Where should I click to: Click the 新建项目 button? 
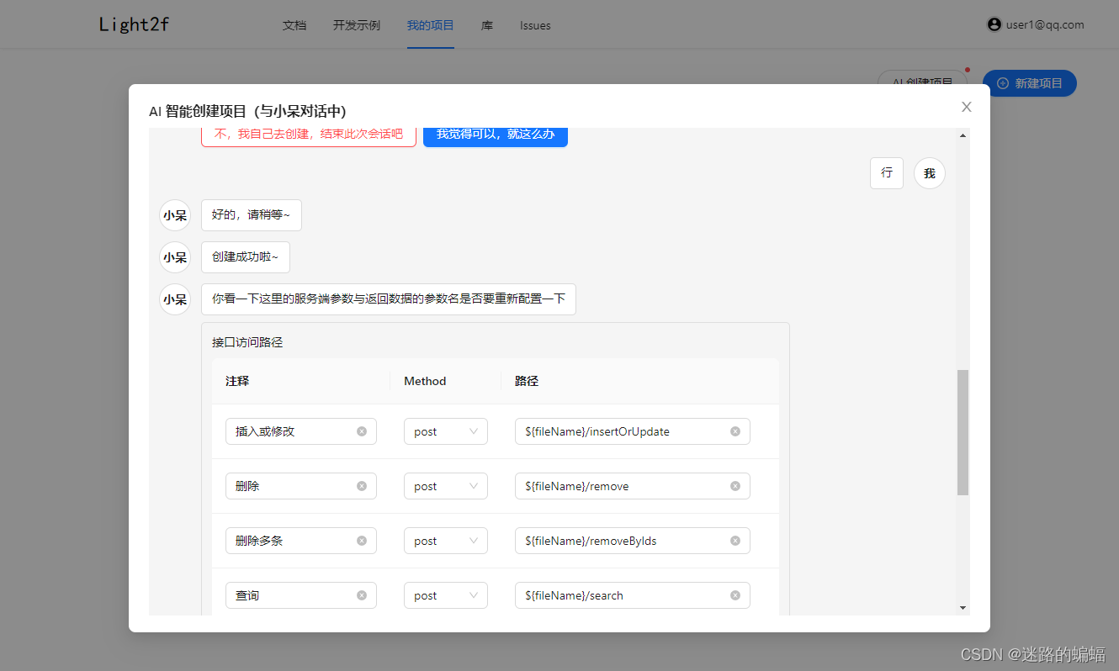tap(1030, 83)
